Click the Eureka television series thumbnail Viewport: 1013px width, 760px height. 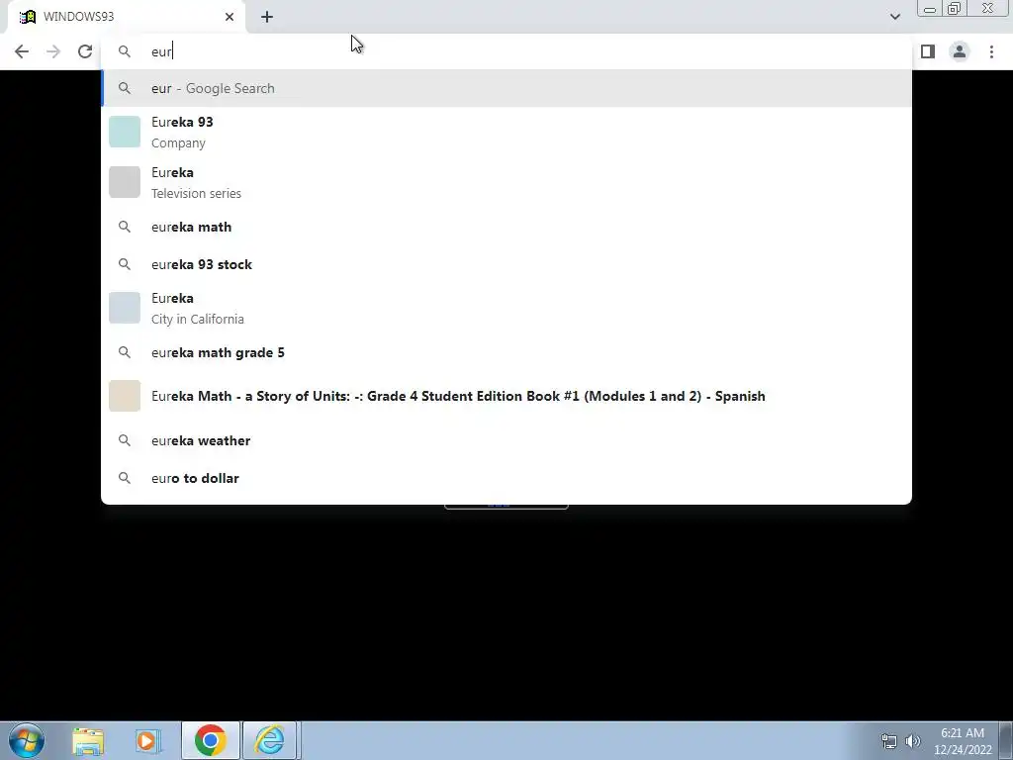(125, 182)
